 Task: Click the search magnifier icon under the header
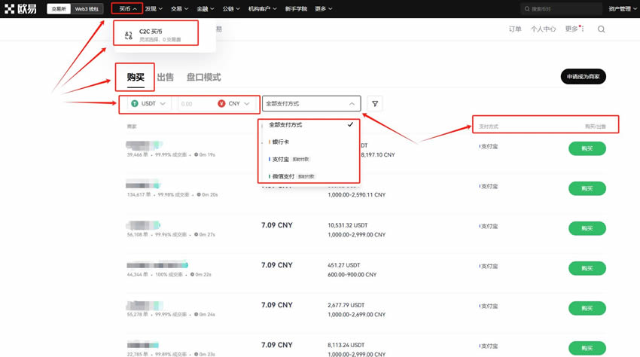[x=601, y=29]
